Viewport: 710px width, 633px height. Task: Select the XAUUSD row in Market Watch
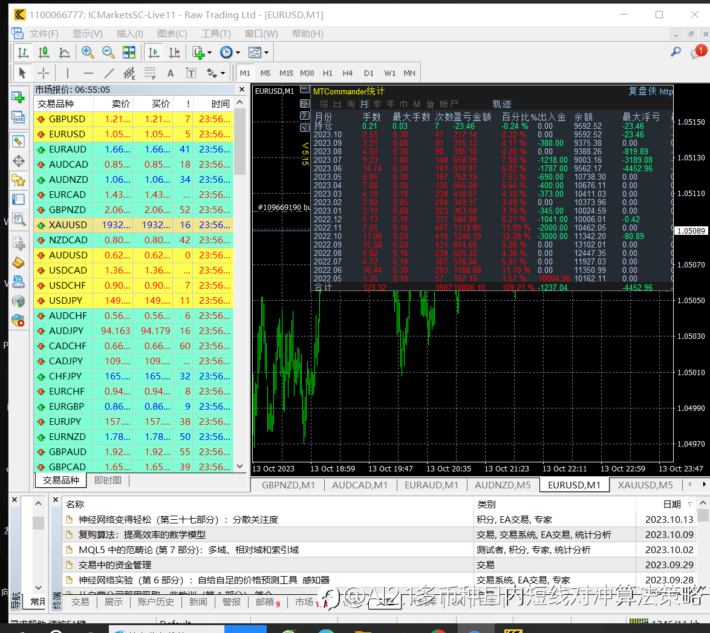134,225
